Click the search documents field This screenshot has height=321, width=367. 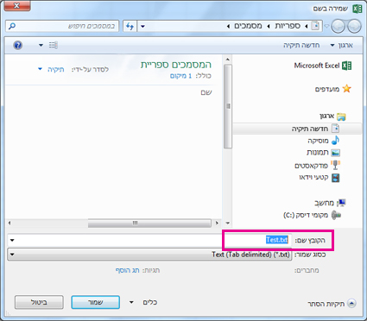pos(62,27)
